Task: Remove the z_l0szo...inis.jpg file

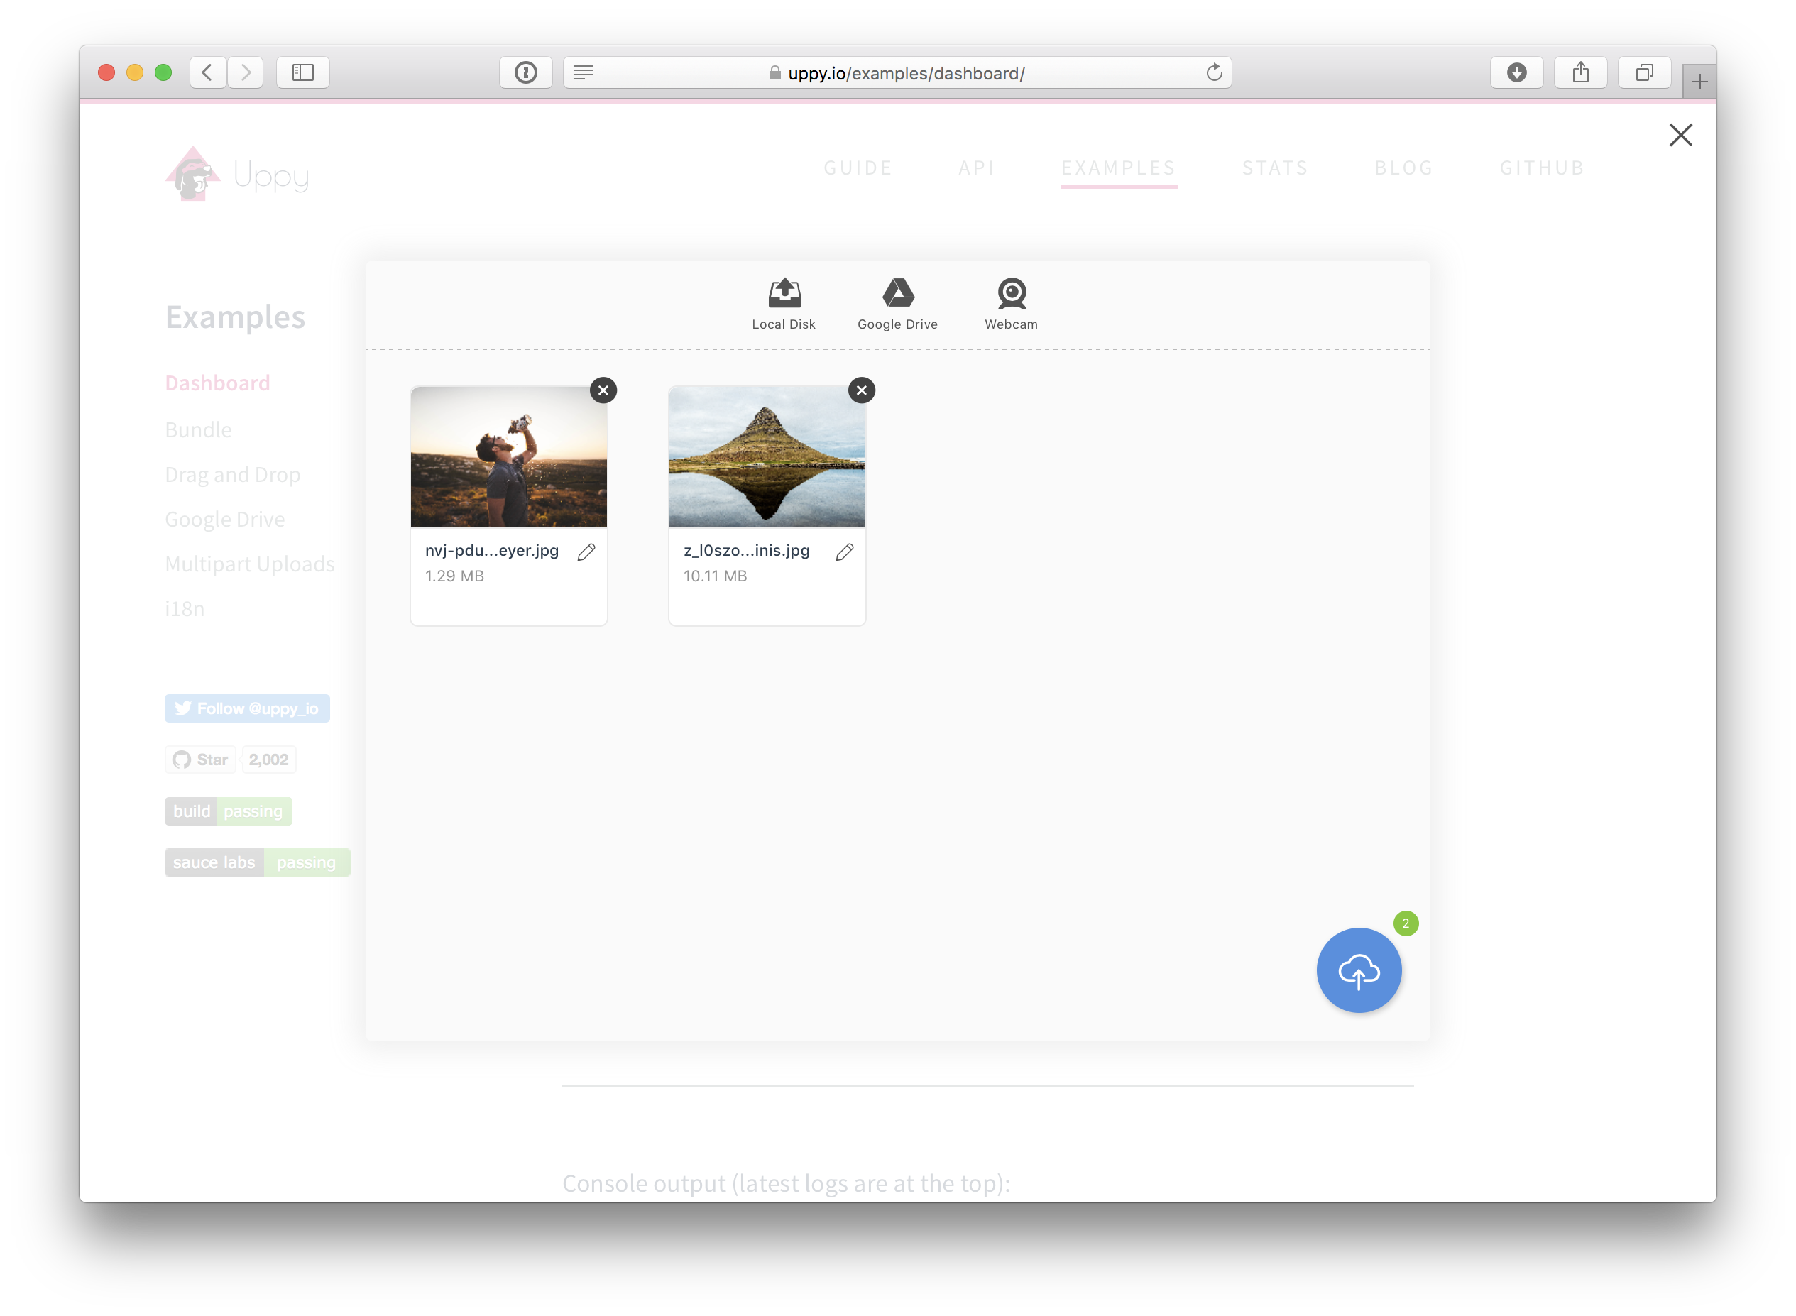Action: point(861,390)
